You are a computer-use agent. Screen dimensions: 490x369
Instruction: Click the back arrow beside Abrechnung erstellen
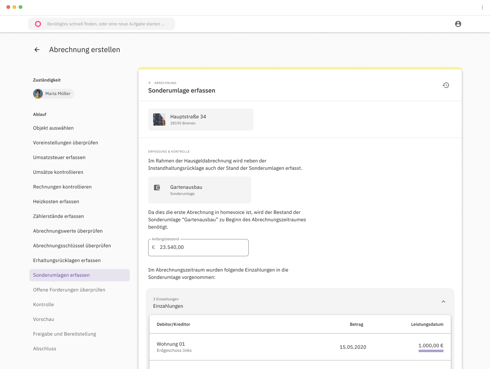[x=37, y=50]
